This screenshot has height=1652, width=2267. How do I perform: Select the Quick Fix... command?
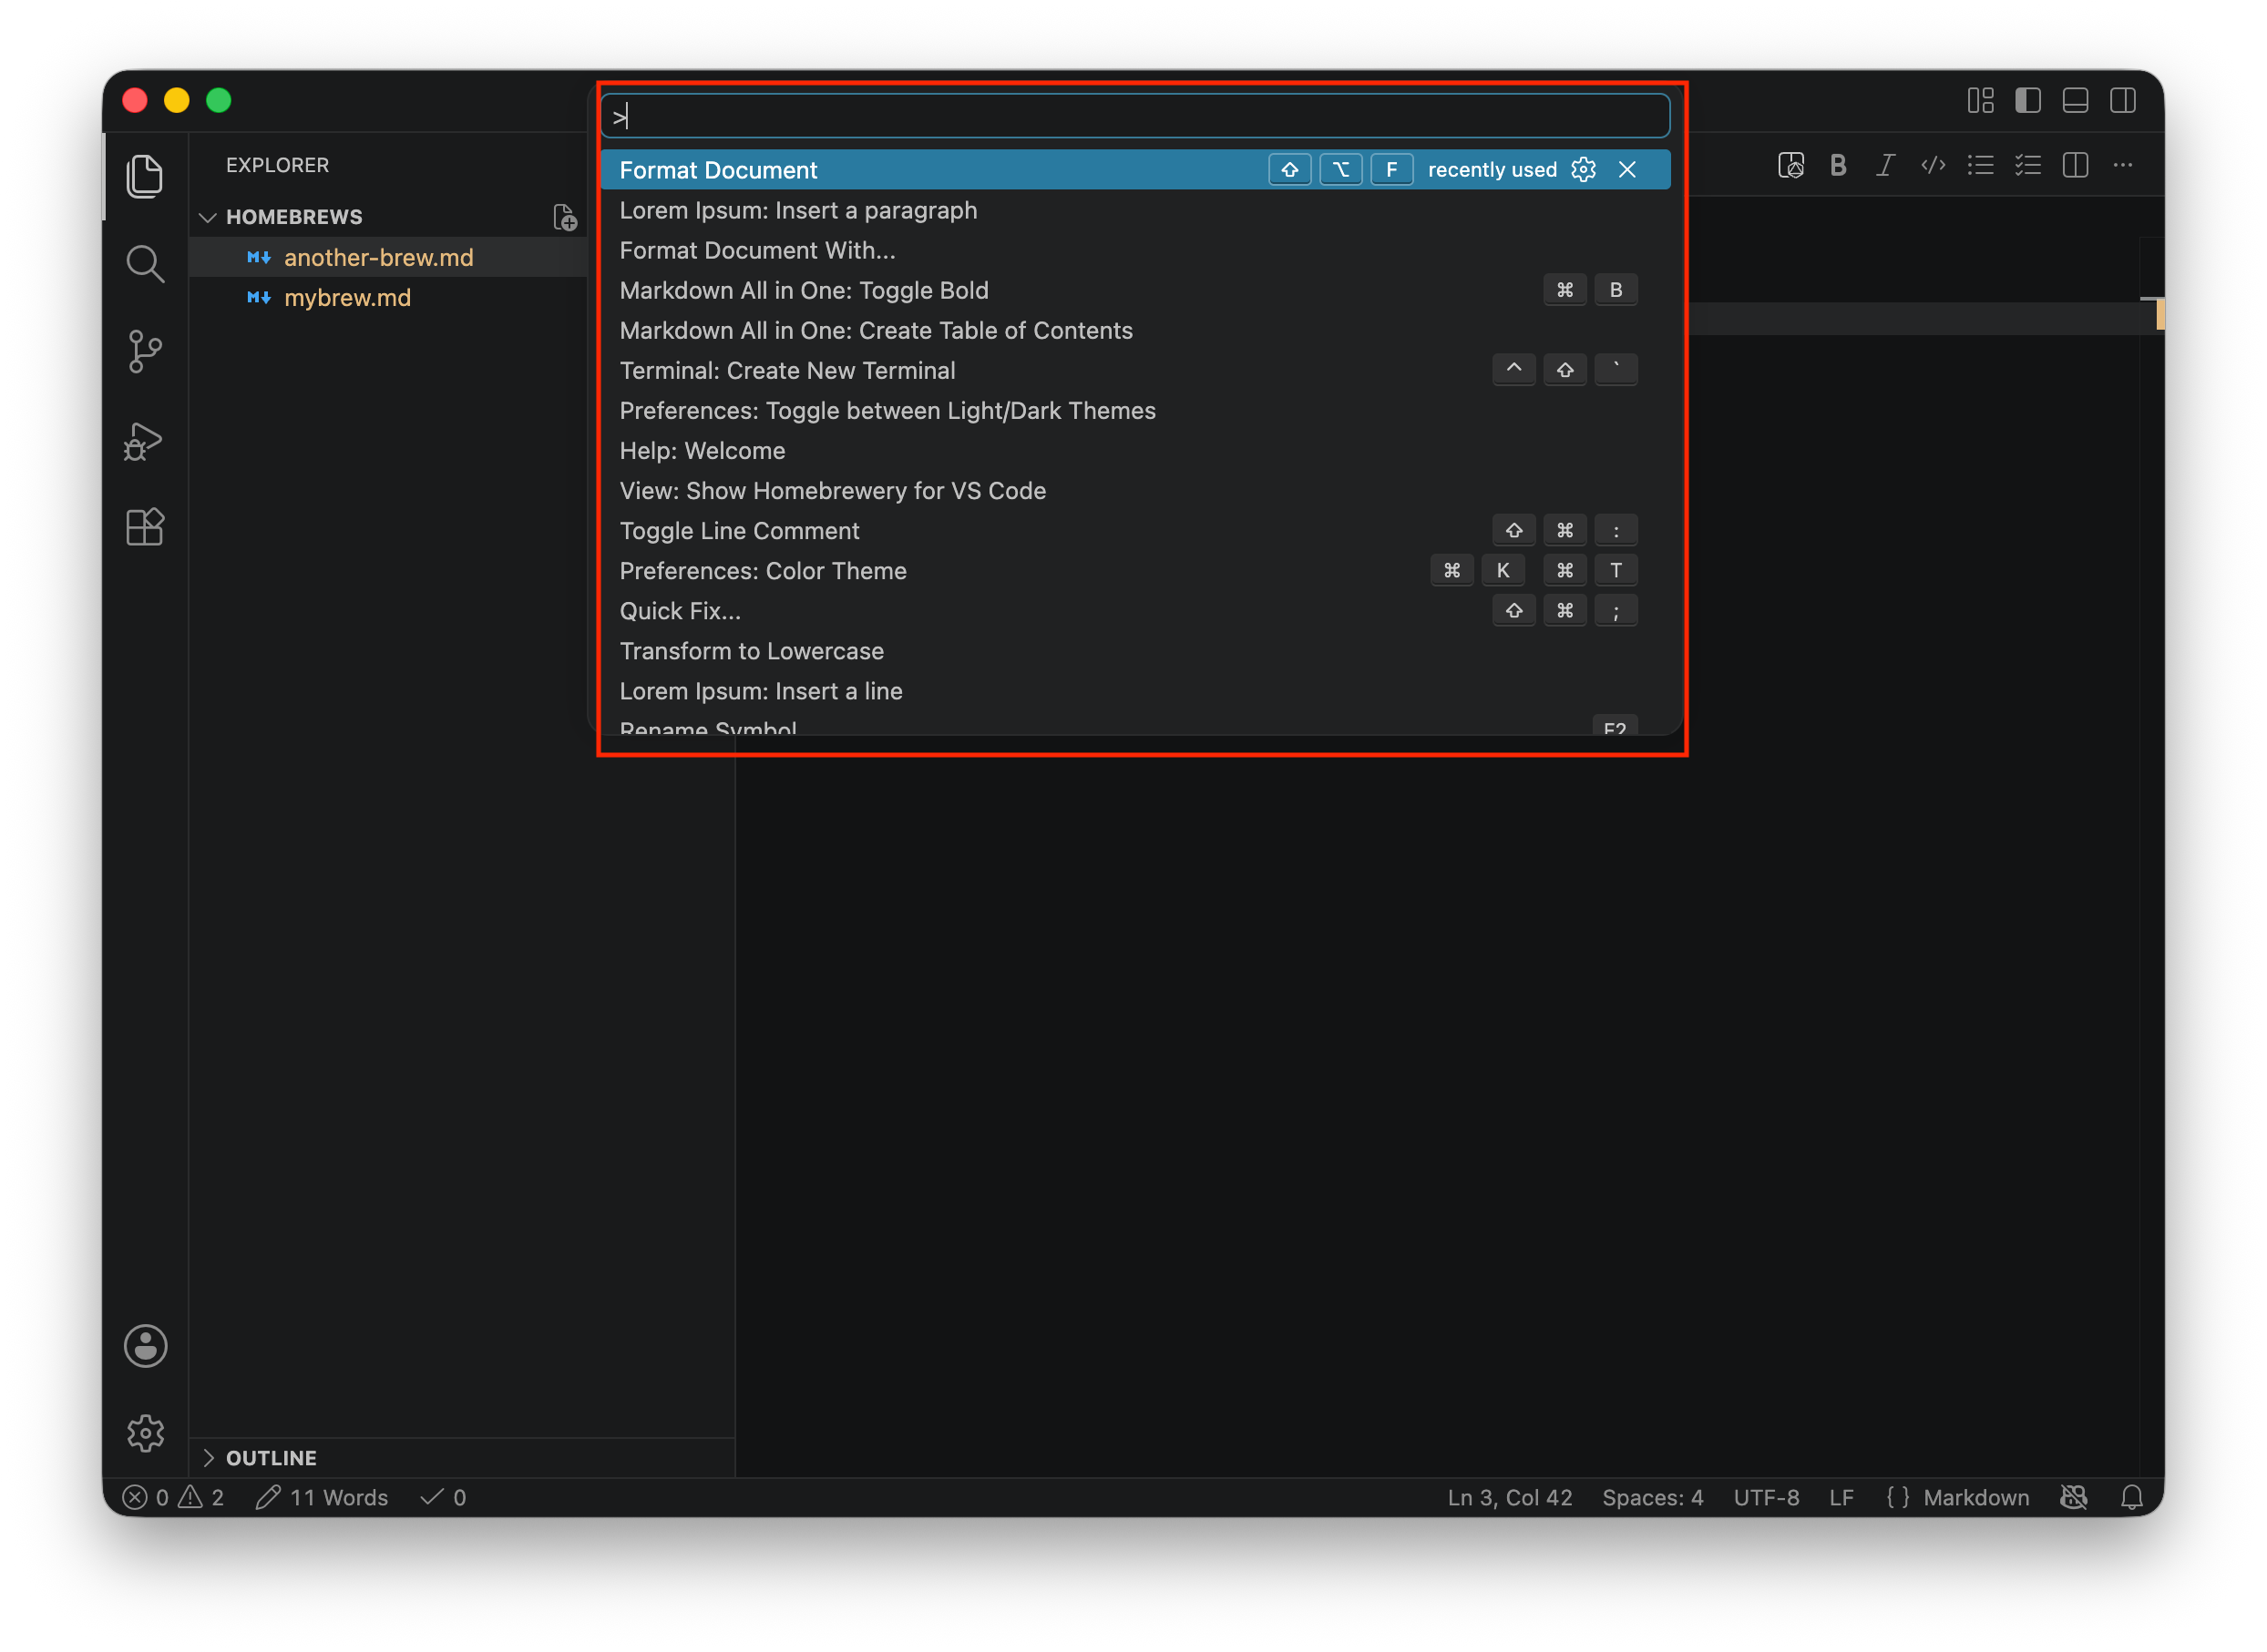tap(1135, 611)
